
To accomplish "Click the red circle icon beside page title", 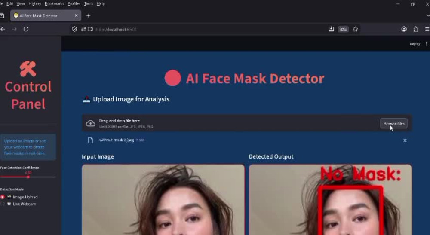I will [x=173, y=78].
